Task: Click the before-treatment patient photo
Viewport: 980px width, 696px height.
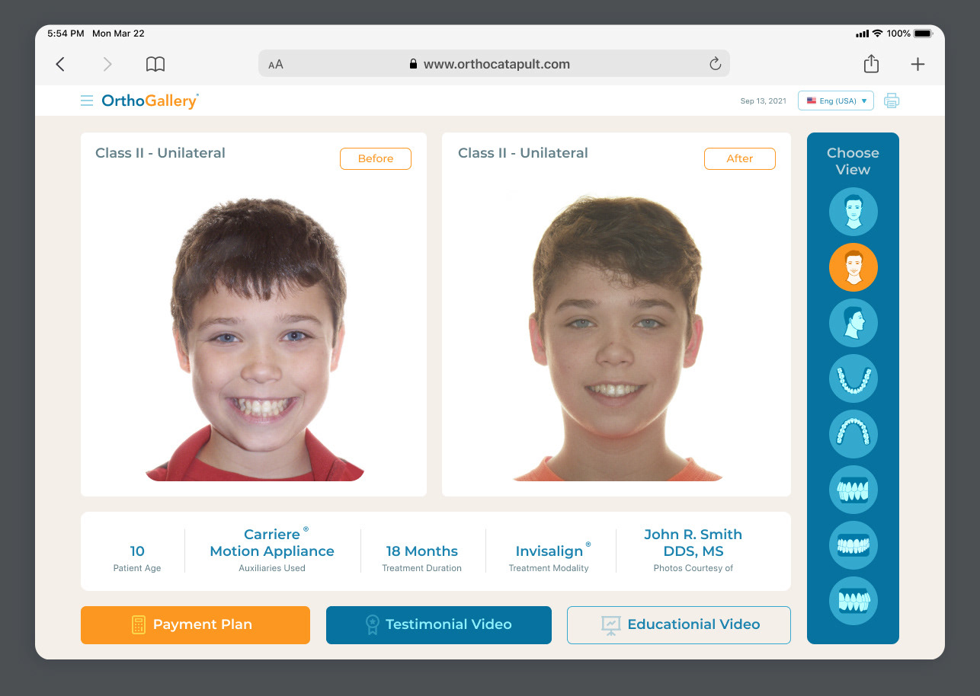Action: pyautogui.click(x=255, y=339)
